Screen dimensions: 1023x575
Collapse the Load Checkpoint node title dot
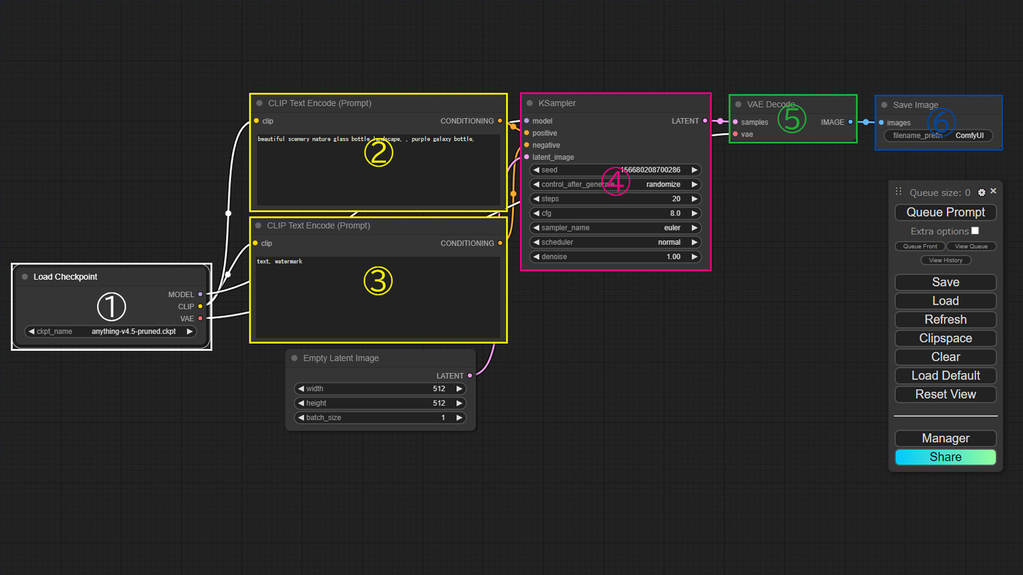(x=25, y=277)
